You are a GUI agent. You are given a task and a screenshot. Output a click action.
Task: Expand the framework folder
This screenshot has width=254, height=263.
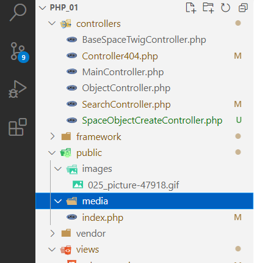click(53, 136)
